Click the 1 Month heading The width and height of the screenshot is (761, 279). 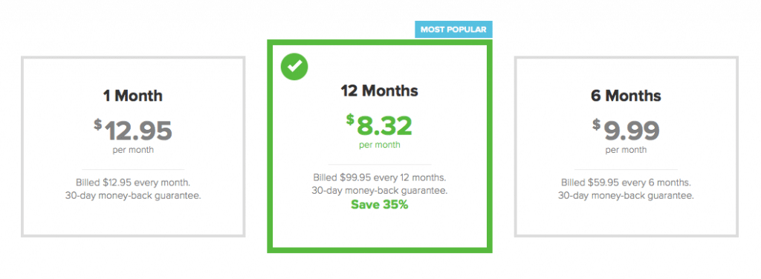pyautogui.click(x=133, y=96)
